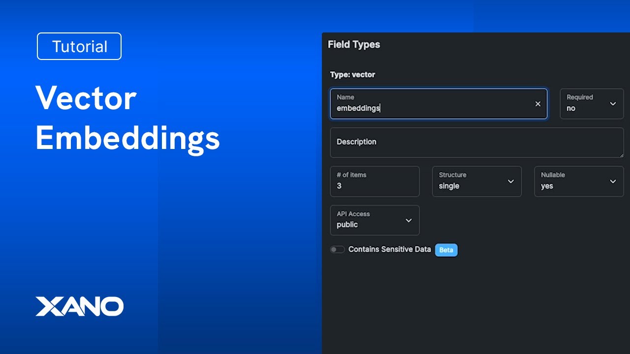Click the Beta badge
The height and width of the screenshot is (354, 630).
pyautogui.click(x=446, y=250)
